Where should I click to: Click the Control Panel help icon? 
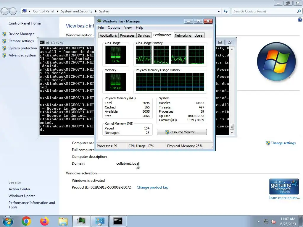pyautogui.click(x=300, y=20)
